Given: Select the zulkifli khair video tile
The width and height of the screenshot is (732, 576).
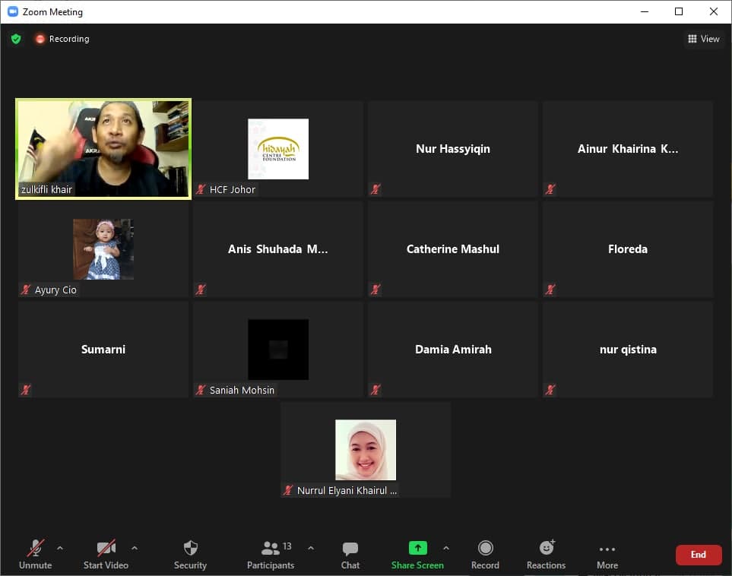Looking at the screenshot, I should [103, 149].
